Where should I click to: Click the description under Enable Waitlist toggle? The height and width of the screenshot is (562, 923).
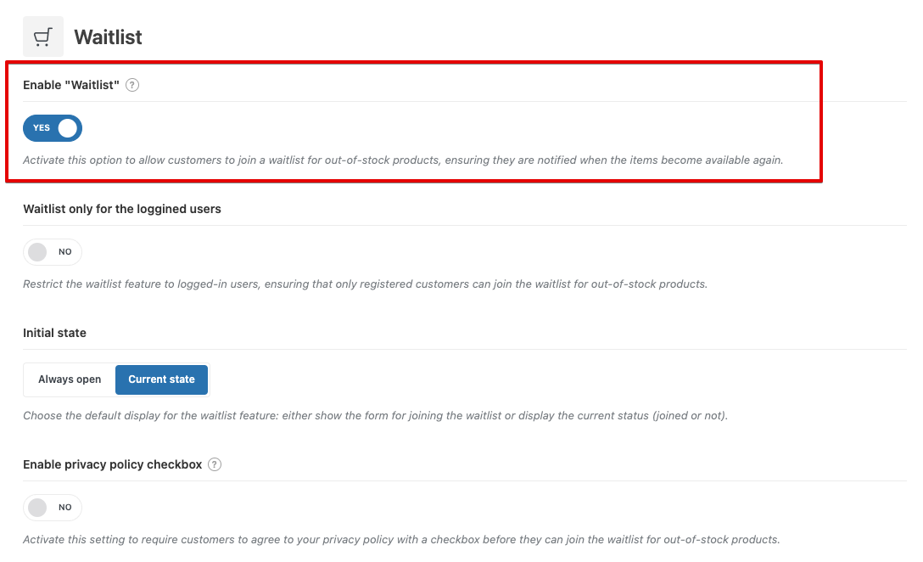pyautogui.click(x=403, y=160)
